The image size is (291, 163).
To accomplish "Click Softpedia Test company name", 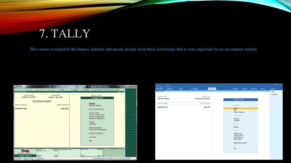I will pos(21,108).
